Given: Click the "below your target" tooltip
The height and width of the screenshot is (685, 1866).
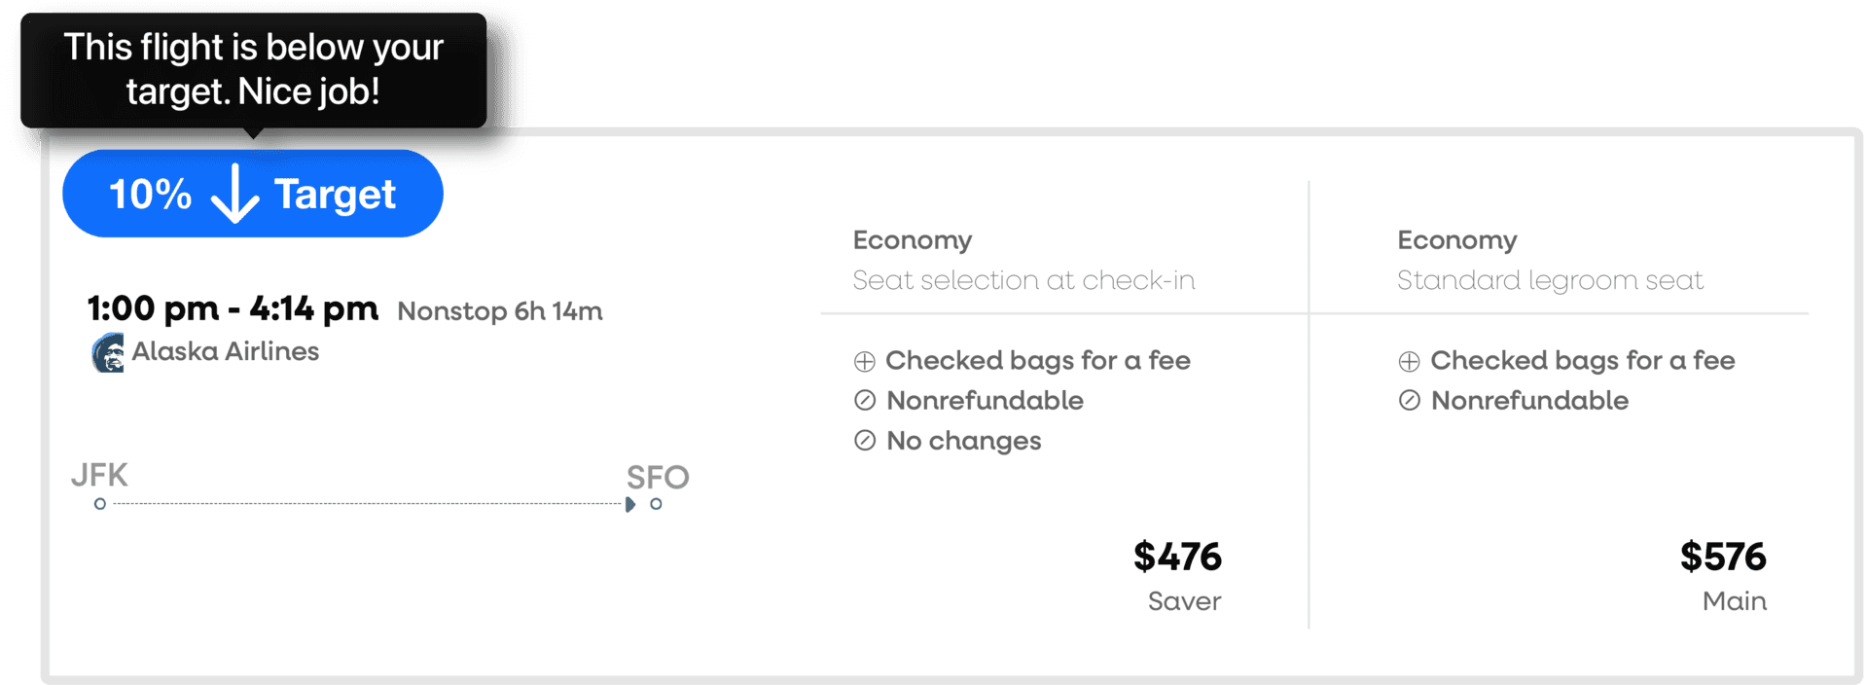Looking at the screenshot, I should [253, 70].
